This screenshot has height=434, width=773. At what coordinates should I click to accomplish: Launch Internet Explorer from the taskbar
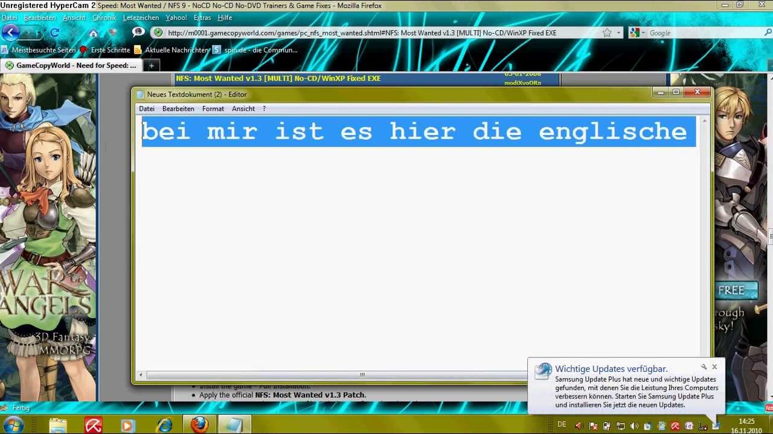(x=164, y=426)
